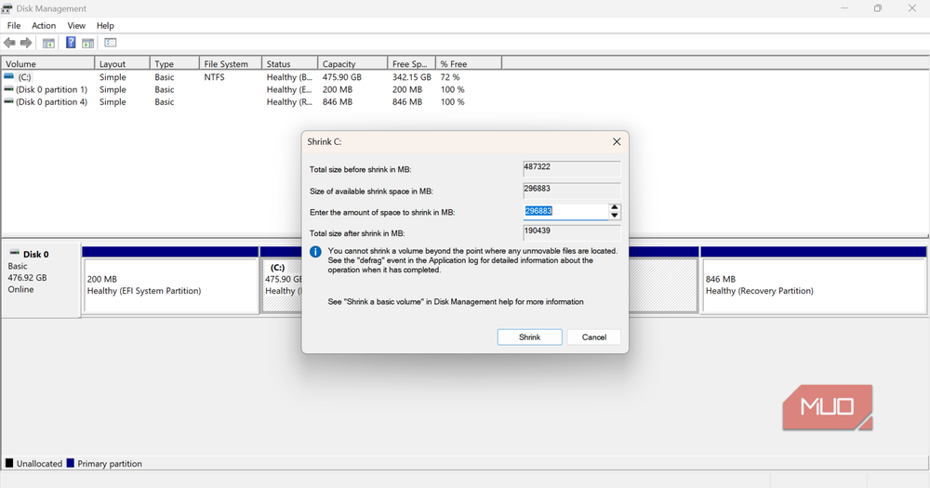The height and width of the screenshot is (488, 930).
Task: Restore down the Disk Management window
Action: pos(878,8)
